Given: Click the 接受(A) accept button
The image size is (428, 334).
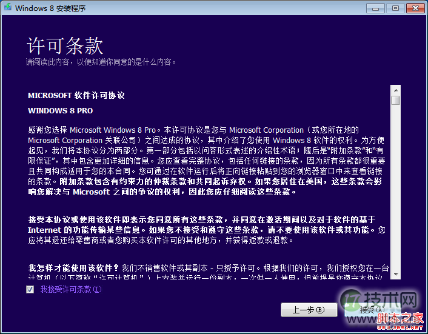Looking at the screenshot, I should pyautogui.click(x=372, y=310).
